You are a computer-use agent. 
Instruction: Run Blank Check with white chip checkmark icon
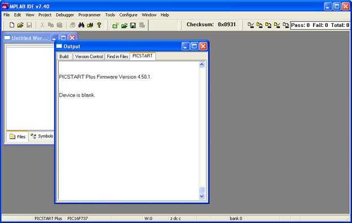251,25
